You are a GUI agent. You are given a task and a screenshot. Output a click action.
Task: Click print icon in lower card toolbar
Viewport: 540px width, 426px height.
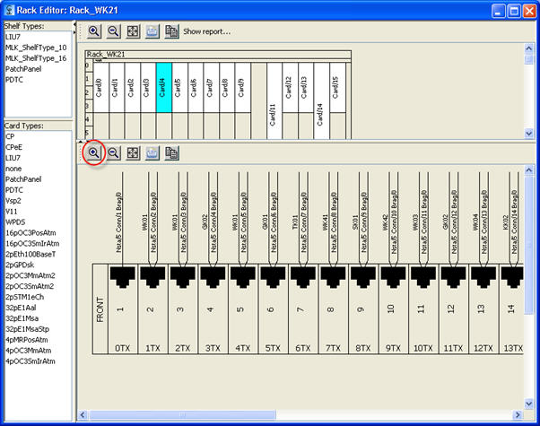(152, 152)
